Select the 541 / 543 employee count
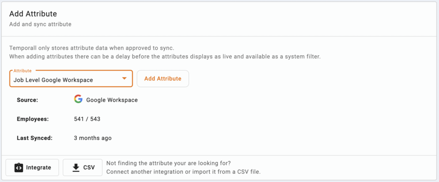 pyautogui.click(x=87, y=119)
